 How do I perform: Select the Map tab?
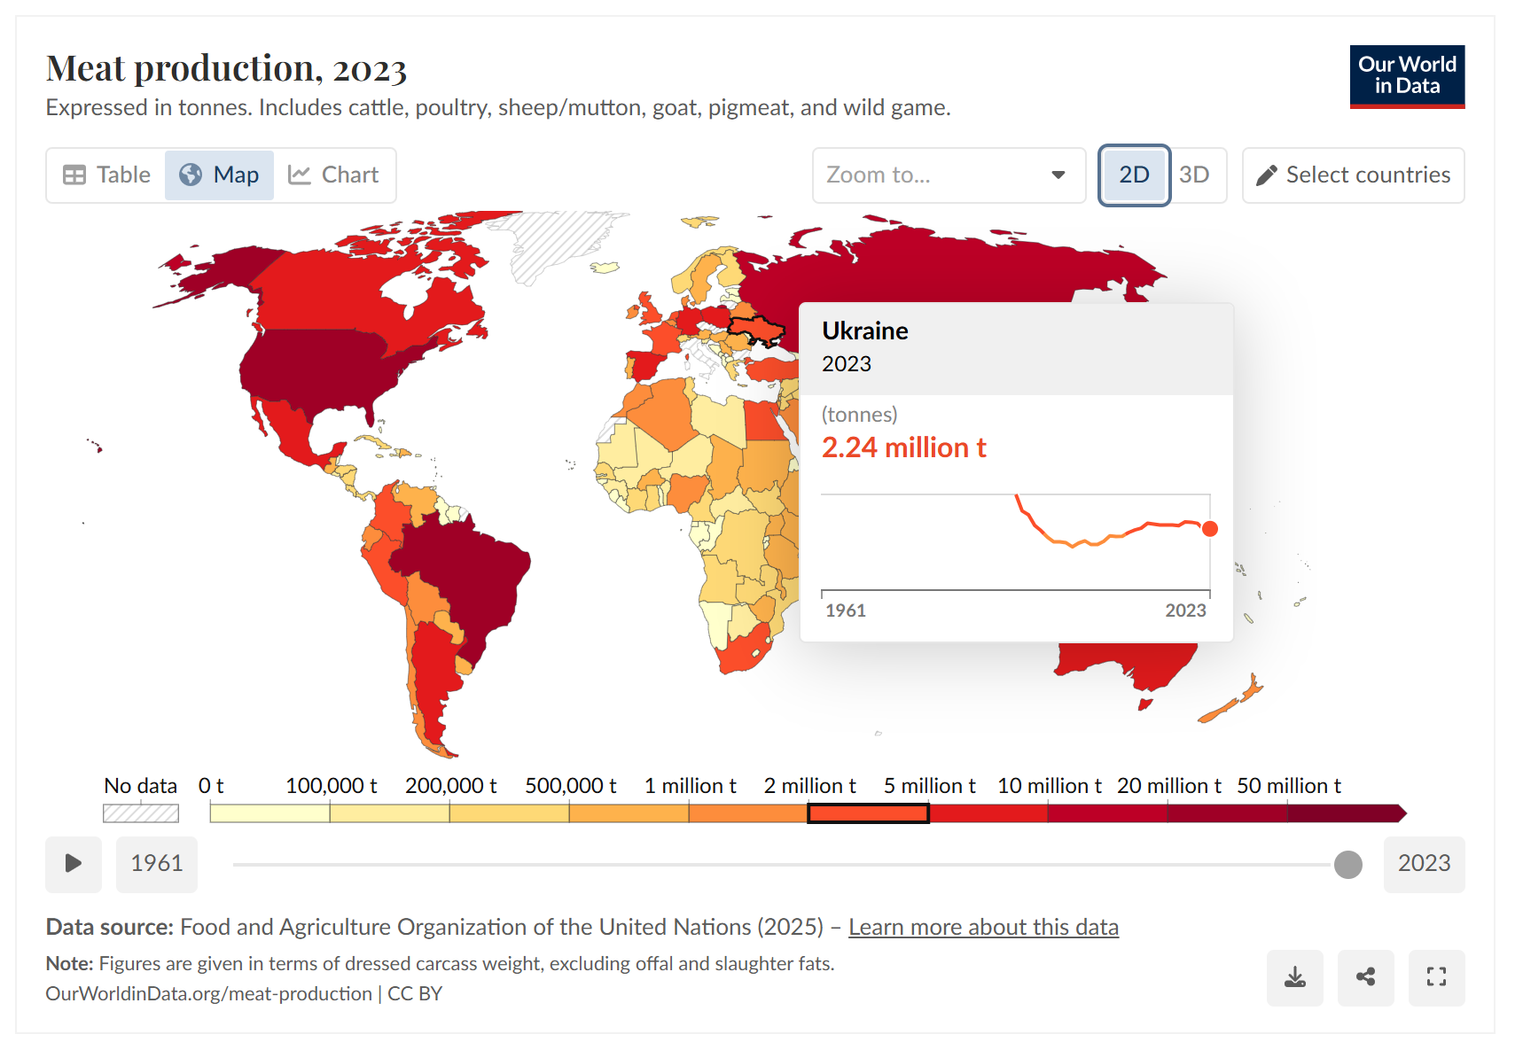click(x=219, y=175)
